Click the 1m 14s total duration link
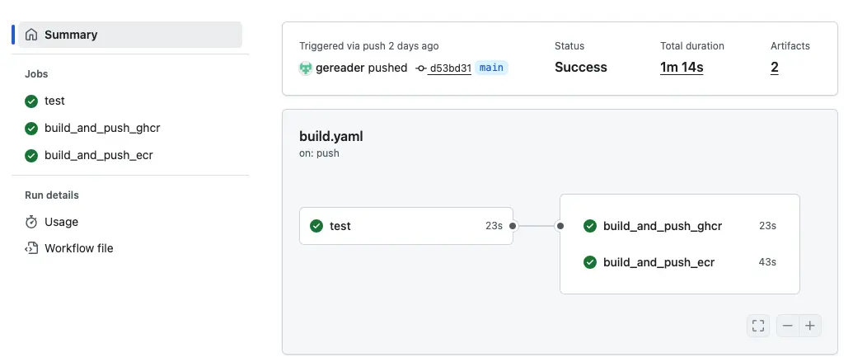853x362 pixels. pyautogui.click(x=682, y=68)
